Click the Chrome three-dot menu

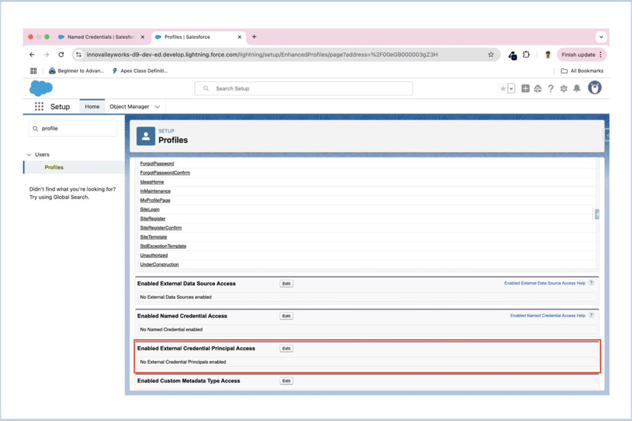pyautogui.click(x=601, y=54)
